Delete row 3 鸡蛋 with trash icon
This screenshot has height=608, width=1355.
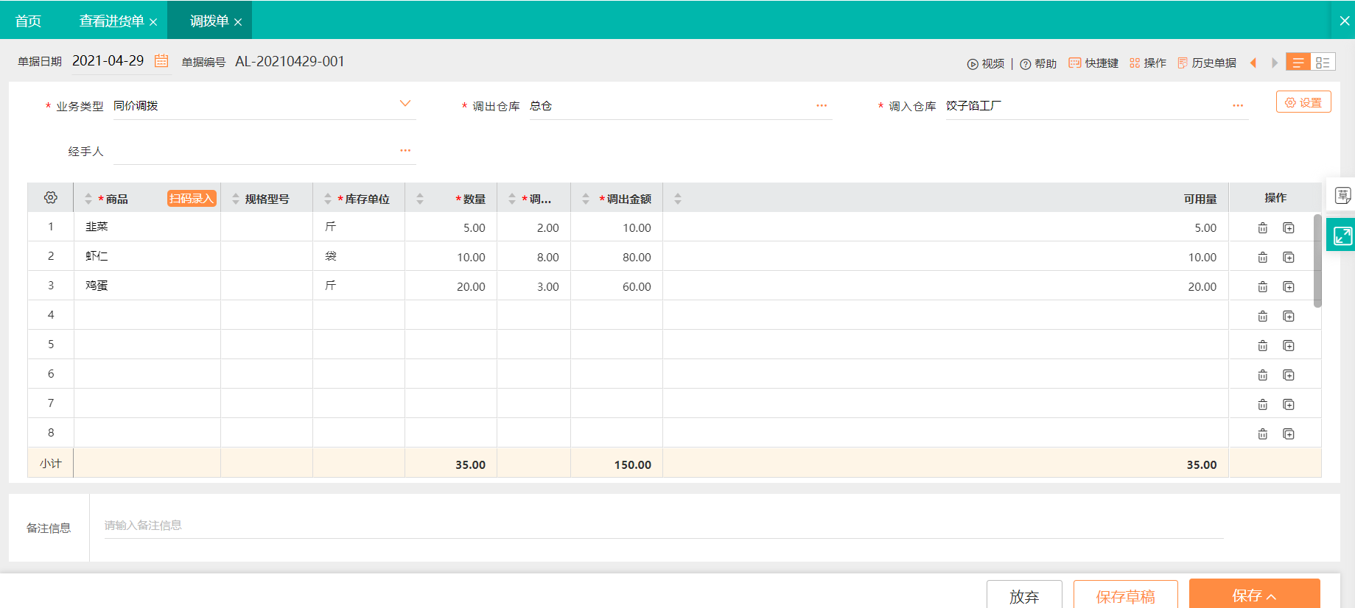click(1262, 287)
